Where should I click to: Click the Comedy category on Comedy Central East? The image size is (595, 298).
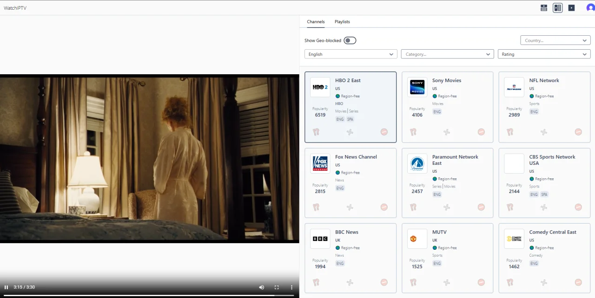[536, 255]
